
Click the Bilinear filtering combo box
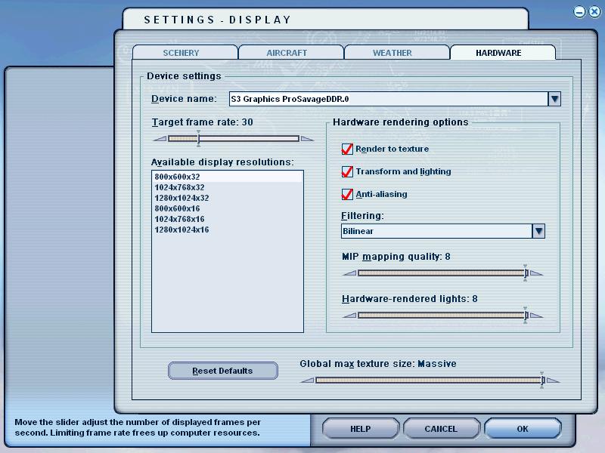coord(436,231)
